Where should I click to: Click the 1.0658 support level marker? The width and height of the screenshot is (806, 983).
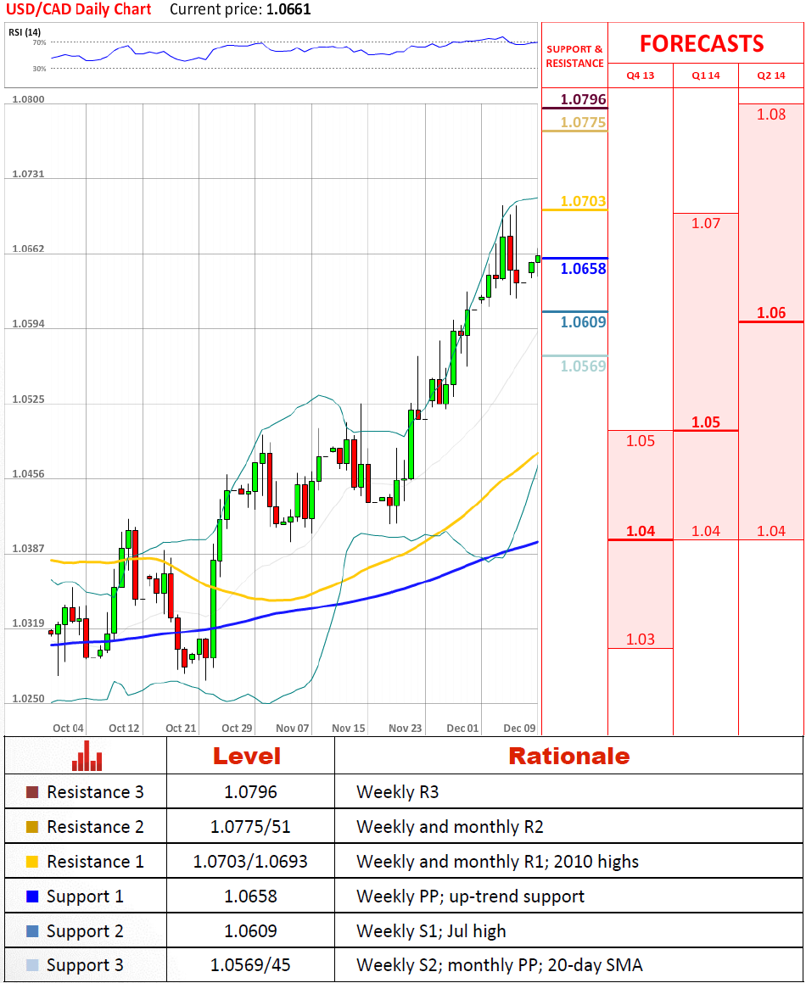584,268
